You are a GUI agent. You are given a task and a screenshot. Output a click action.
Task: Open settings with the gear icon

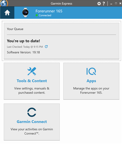99,4
